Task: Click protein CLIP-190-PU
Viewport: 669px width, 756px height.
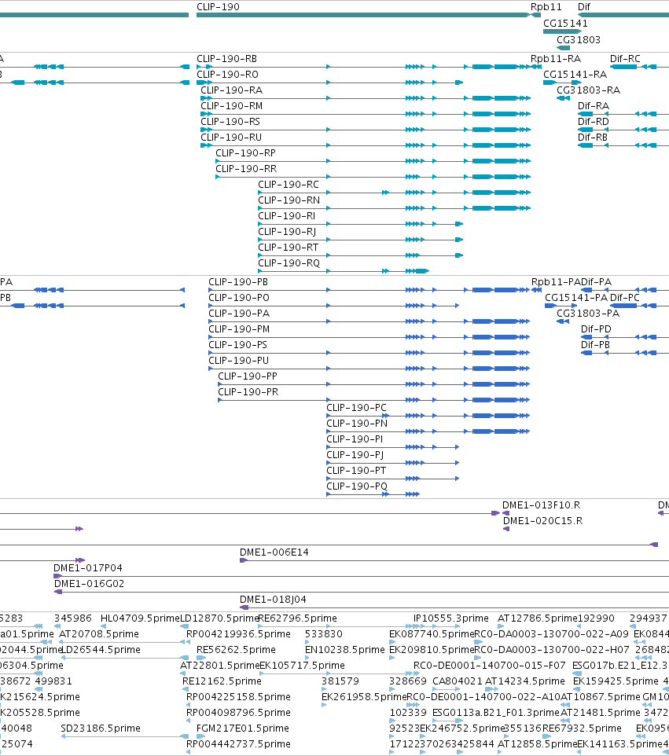Action: 238,361
